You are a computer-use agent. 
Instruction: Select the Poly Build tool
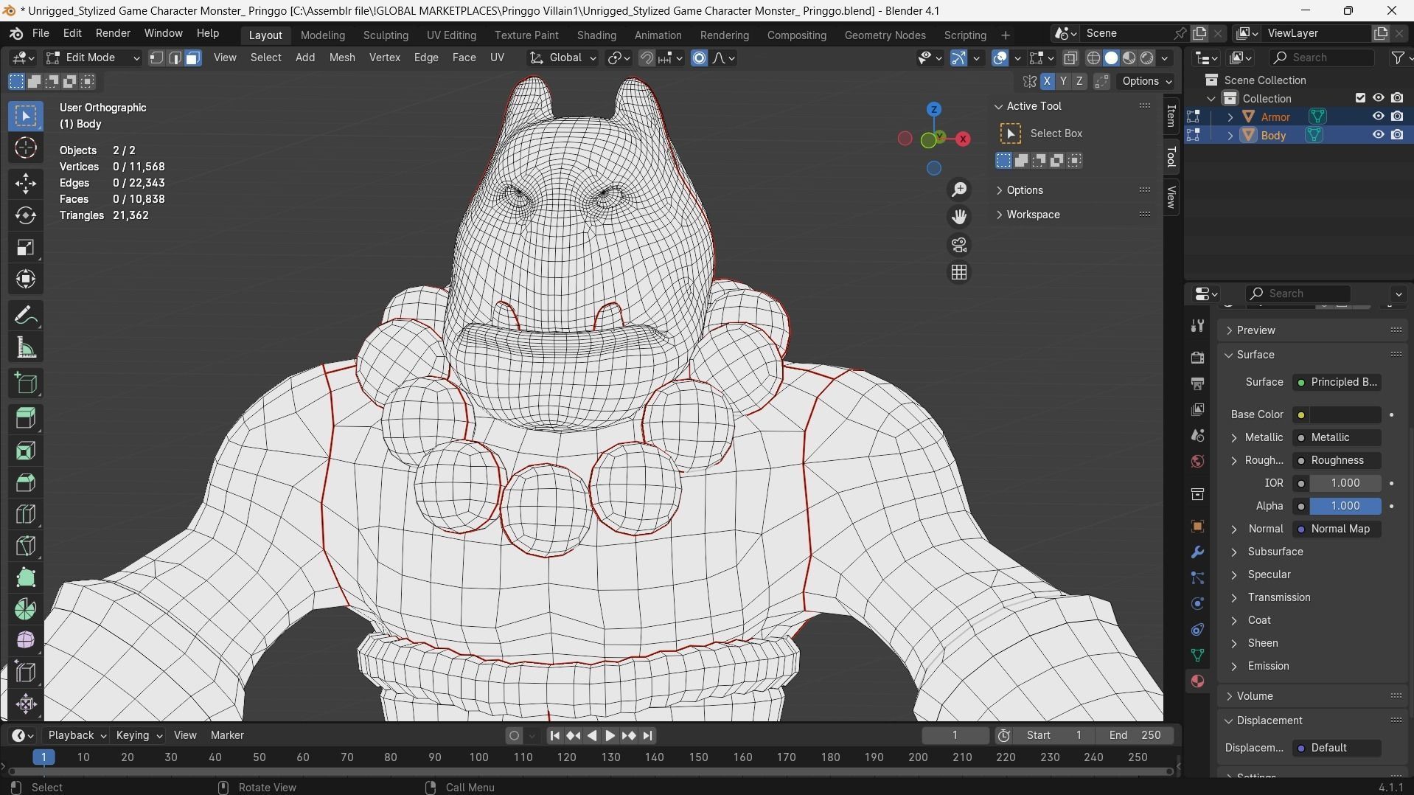coord(26,577)
